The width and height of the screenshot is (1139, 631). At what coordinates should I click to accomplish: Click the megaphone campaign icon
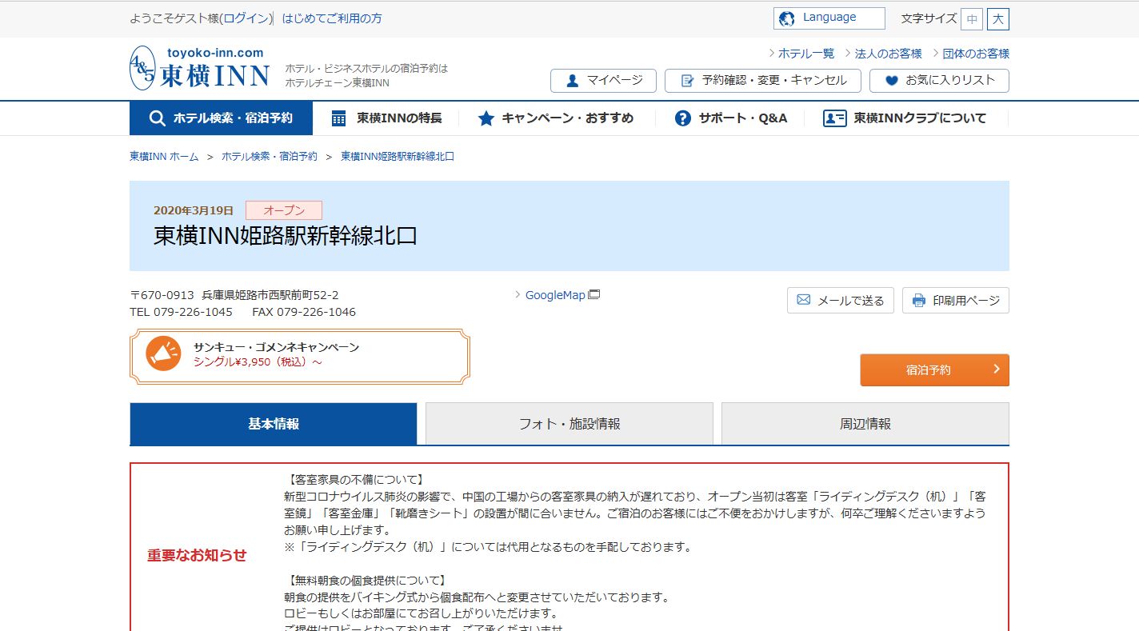tap(164, 353)
